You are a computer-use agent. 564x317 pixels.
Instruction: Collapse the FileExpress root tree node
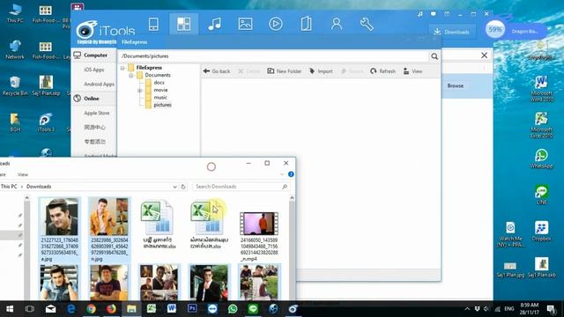(x=122, y=68)
